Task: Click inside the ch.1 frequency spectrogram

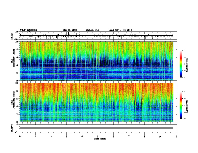Action: (96, 61)
